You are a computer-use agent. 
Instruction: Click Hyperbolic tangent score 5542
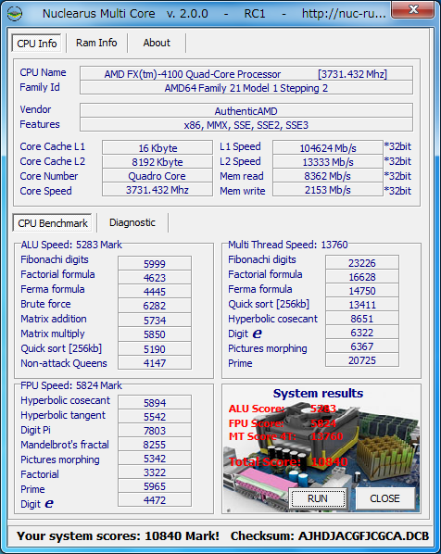click(x=155, y=417)
